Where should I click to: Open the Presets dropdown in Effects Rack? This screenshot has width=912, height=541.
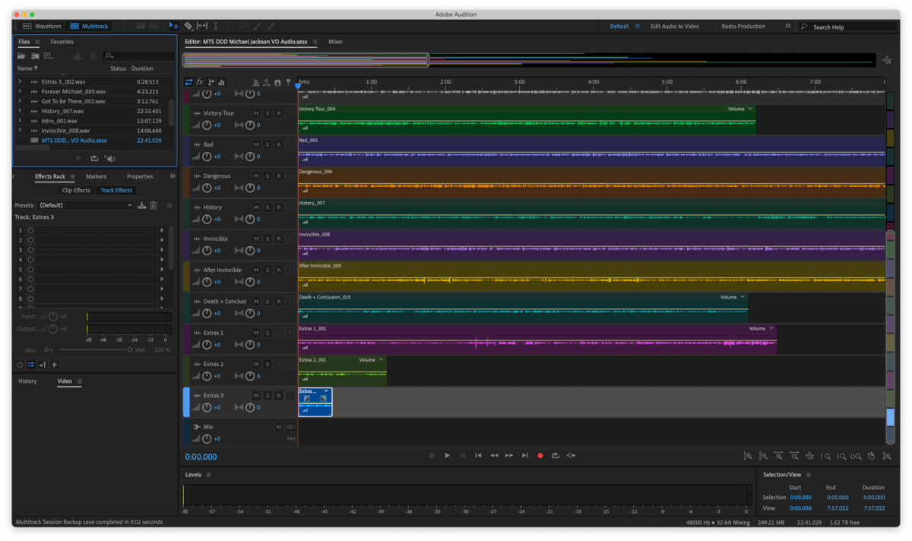click(85, 205)
